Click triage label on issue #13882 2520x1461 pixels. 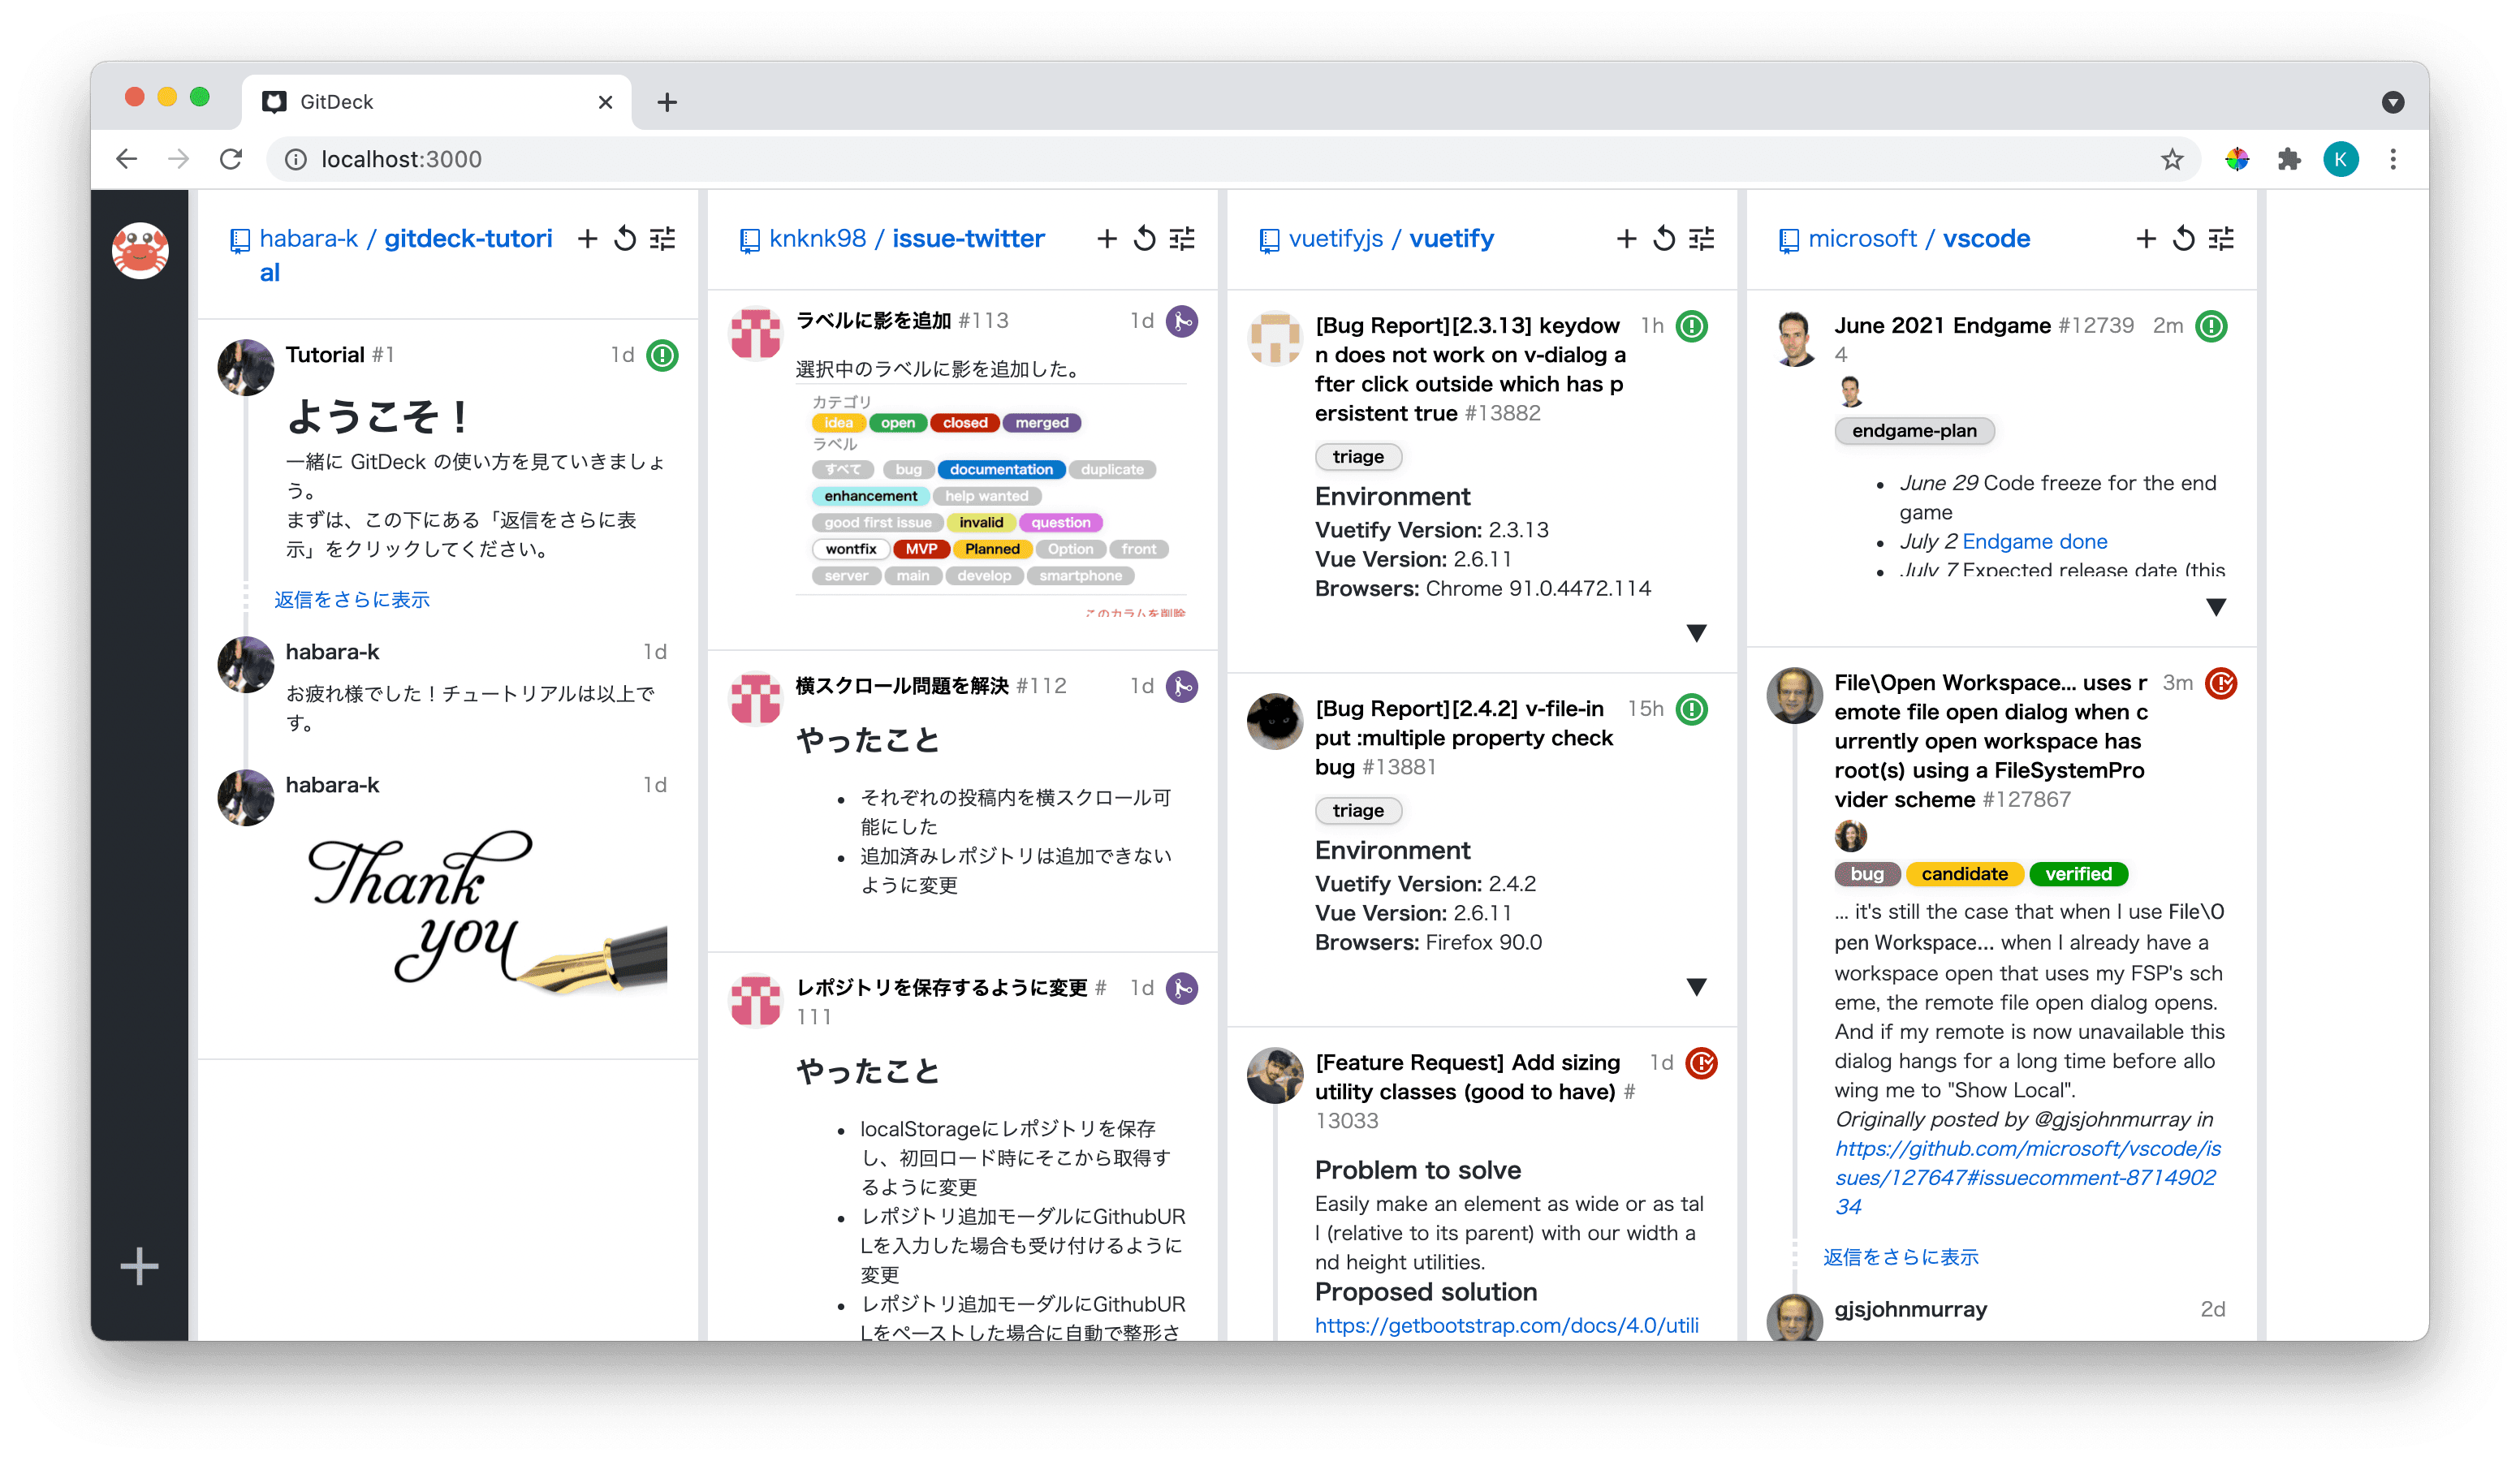pyautogui.click(x=1358, y=457)
